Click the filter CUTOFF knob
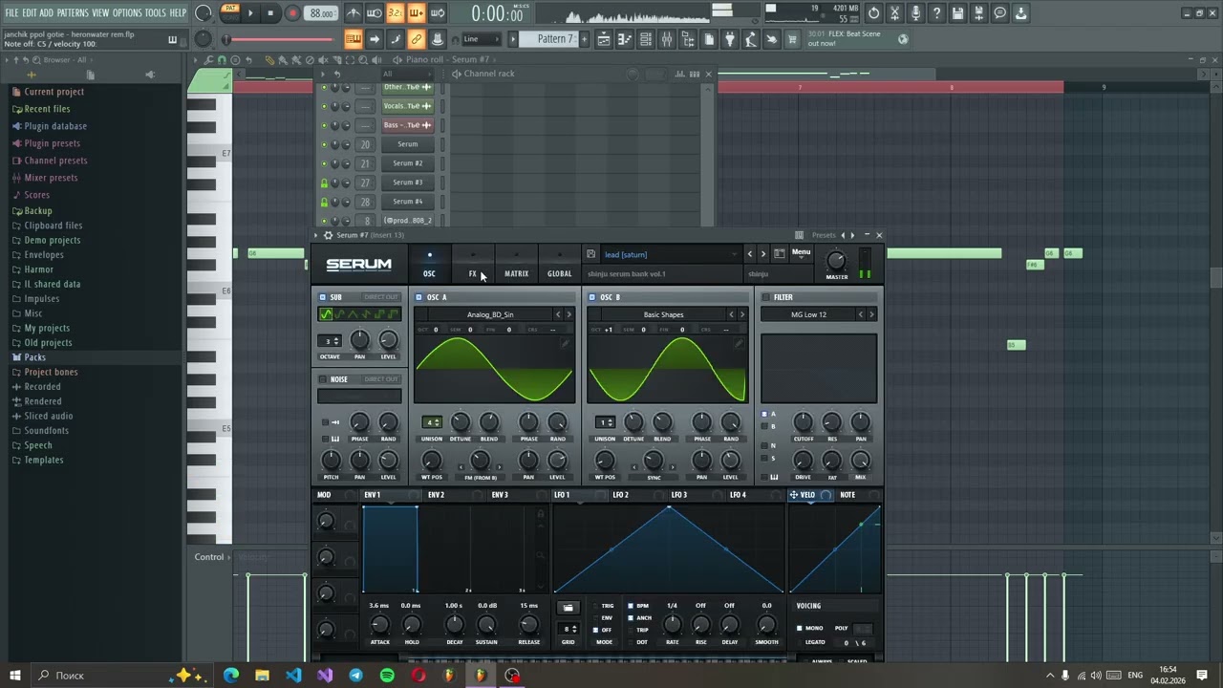Screen dimensions: 1223x688 pyautogui.click(x=804, y=422)
